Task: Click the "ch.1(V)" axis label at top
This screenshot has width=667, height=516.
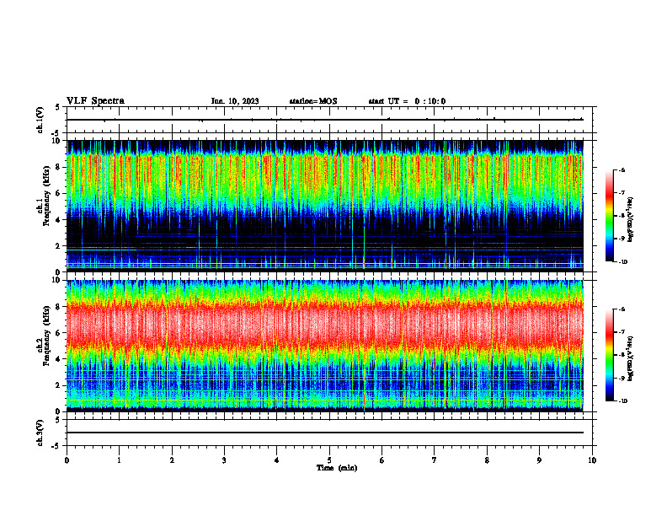Action: tap(40, 120)
